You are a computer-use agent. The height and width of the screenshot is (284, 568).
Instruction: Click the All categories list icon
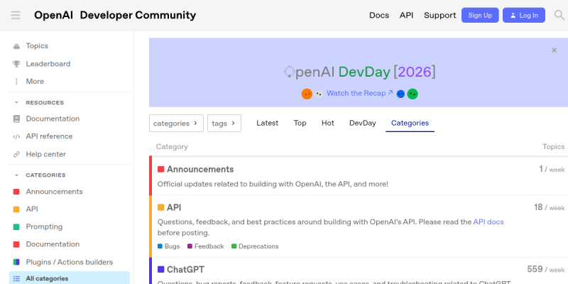[16, 278]
